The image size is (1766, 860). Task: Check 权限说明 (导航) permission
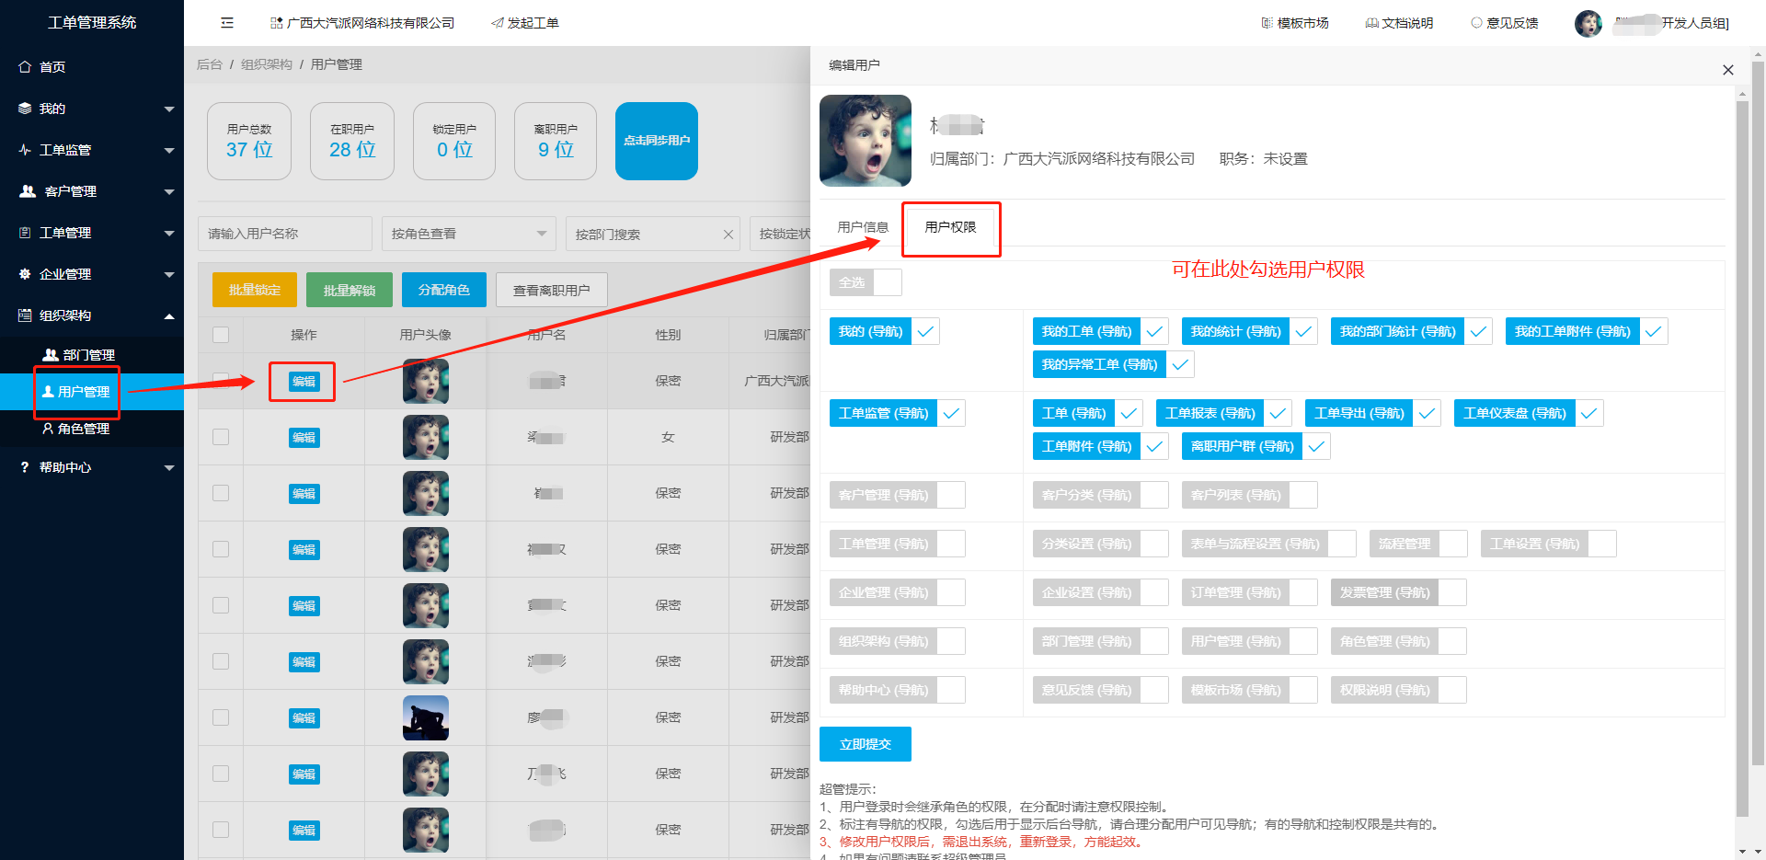(1452, 690)
